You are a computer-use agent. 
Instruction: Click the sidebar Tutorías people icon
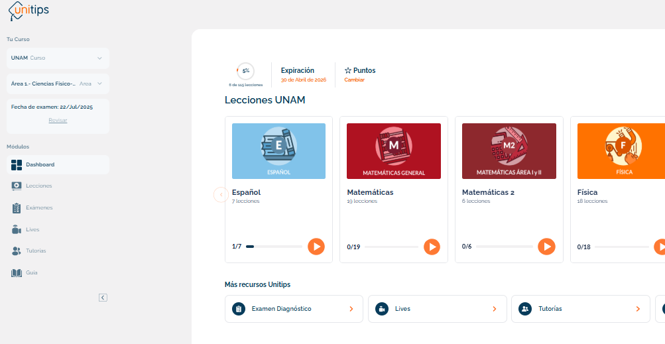tap(17, 251)
